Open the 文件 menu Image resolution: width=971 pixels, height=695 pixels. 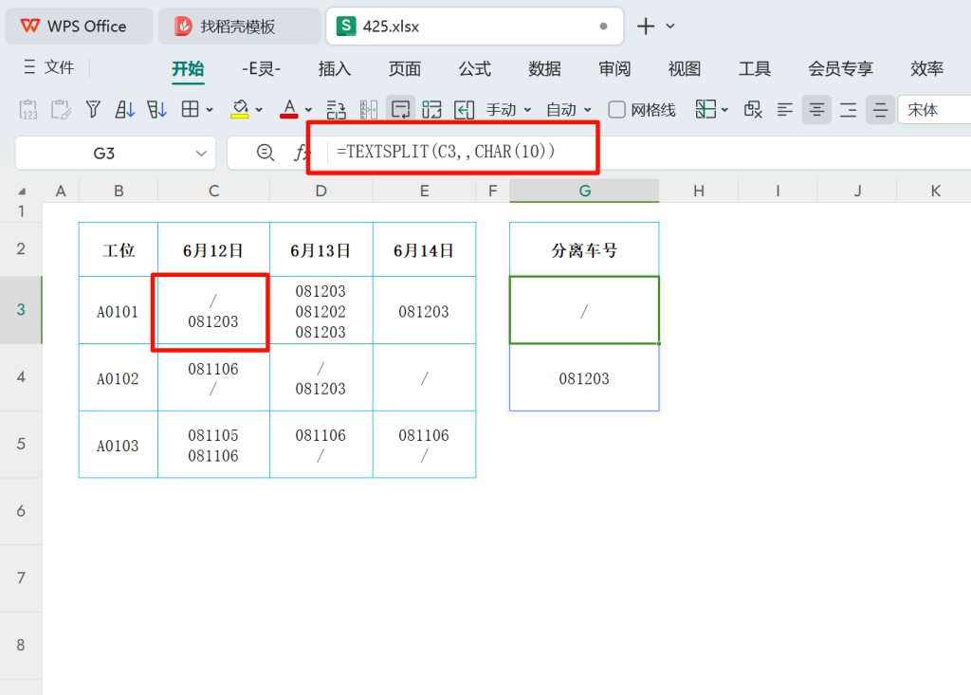click(x=49, y=67)
